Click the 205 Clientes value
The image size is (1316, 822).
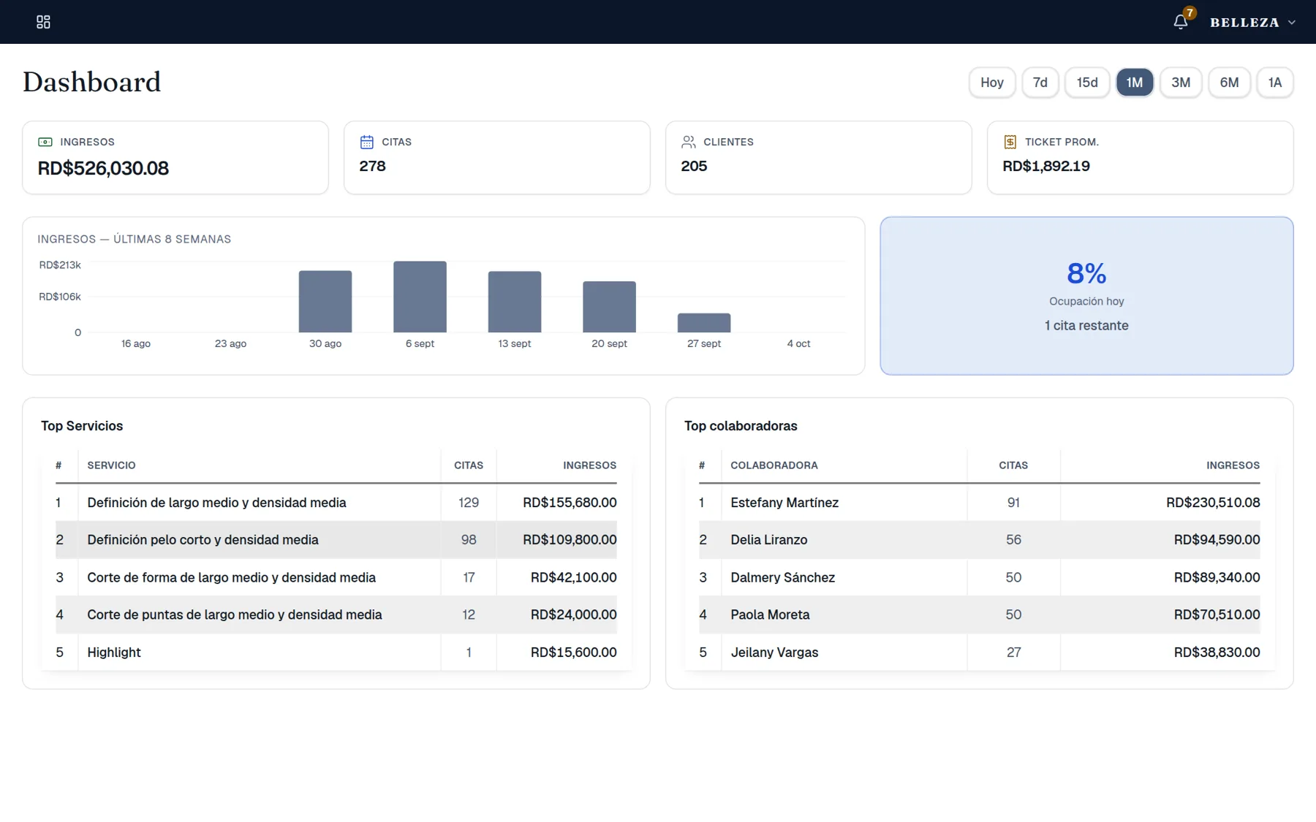[694, 167]
